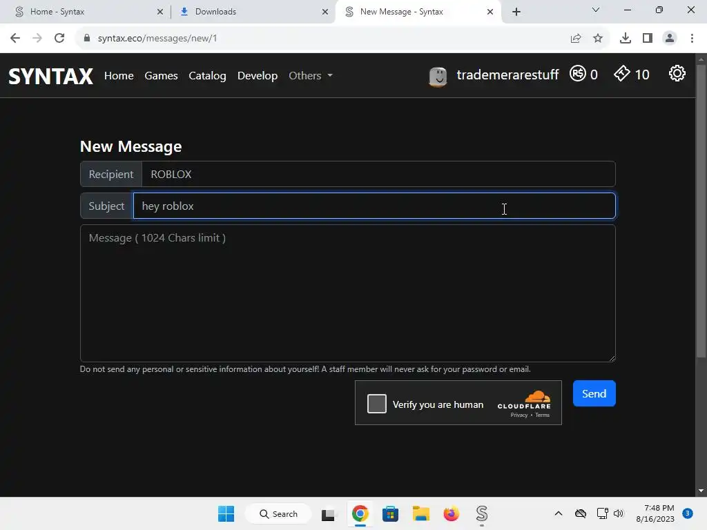Click the network tray icon
Image resolution: width=707 pixels, height=530 pixels.
(x=602, y=513)
